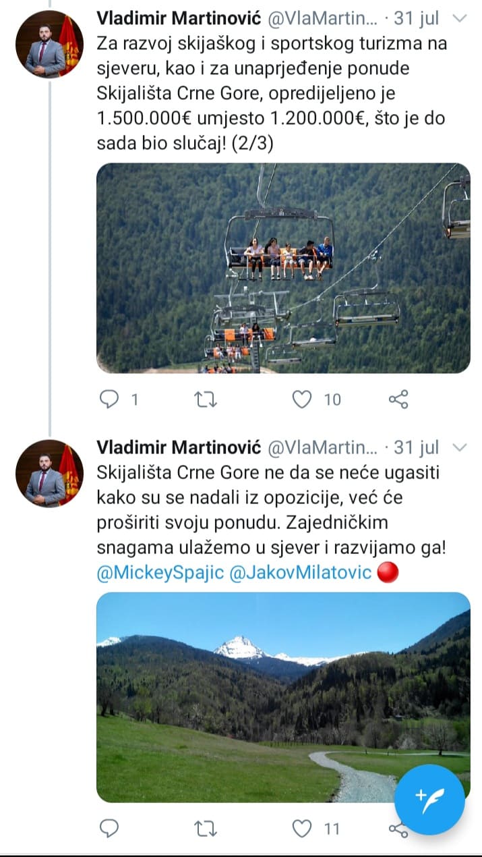Like the tweet with 11 likes
Screen dimensions: 482x857
click(302, 827)
